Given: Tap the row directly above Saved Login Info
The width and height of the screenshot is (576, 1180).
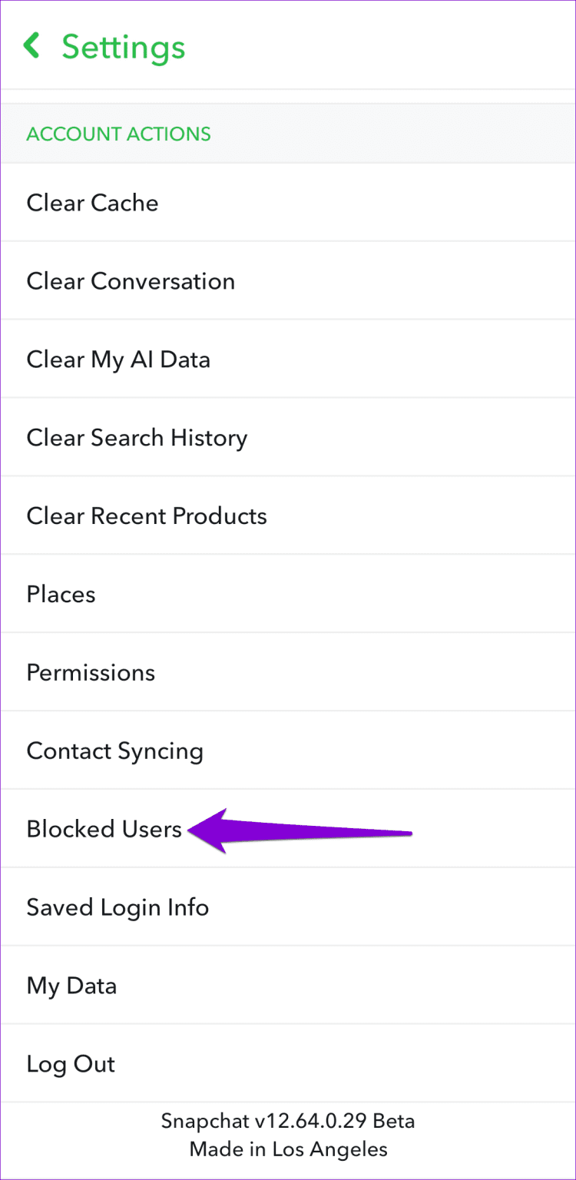Looking at the screenshot, I should pos(104,829).
